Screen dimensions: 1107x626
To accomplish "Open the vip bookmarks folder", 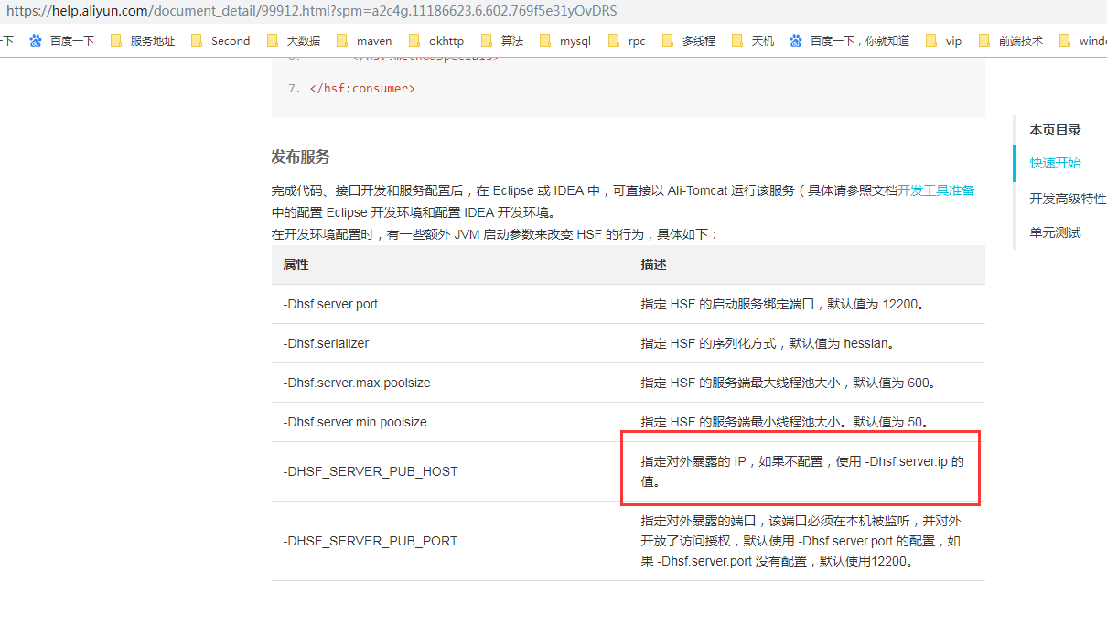I will [x=953, y=40].
